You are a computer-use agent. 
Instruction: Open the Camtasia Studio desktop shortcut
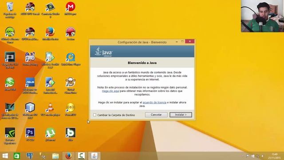pos(50,10)
